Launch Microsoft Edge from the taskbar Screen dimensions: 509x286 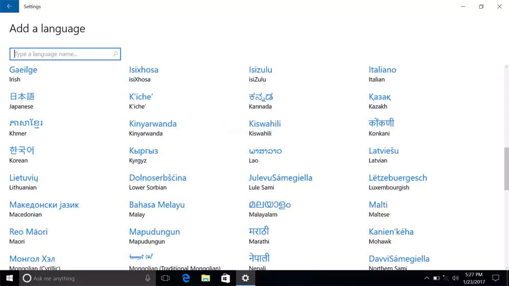186,278
